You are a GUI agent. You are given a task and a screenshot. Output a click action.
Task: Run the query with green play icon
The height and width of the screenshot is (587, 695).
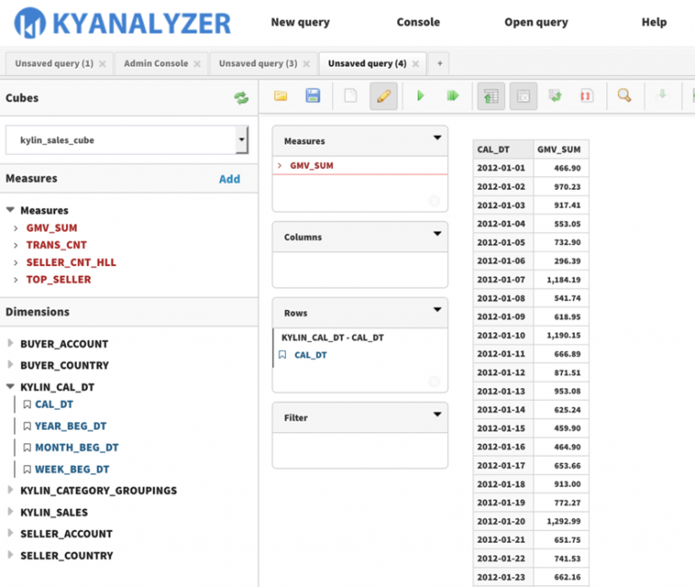(420, 96)
